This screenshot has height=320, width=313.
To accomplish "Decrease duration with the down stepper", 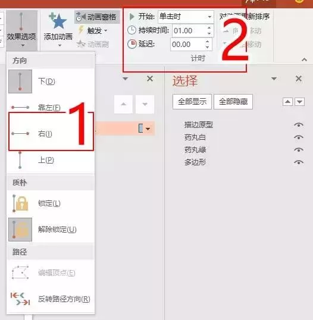I will (x=209, y=33).
